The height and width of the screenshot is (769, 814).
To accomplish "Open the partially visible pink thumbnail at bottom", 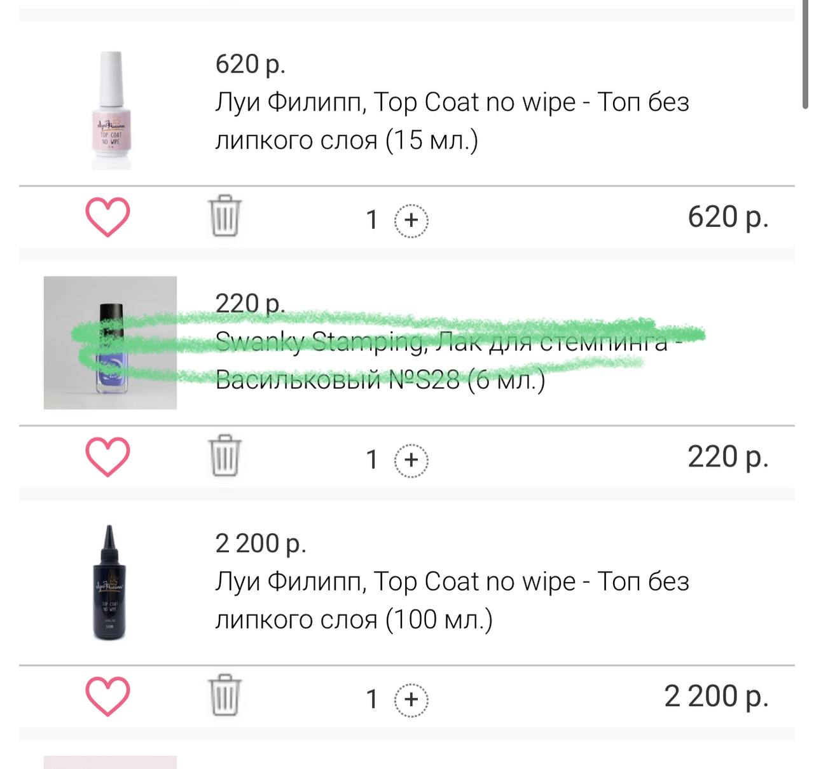I will (x=110, y=762).
